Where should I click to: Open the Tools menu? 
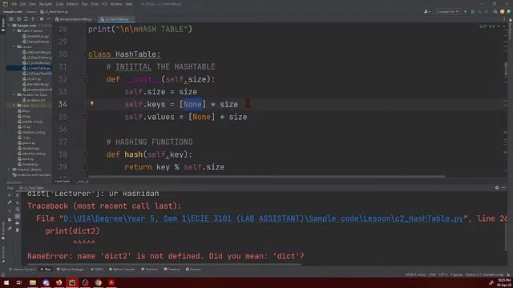click(x=95, y=4)
